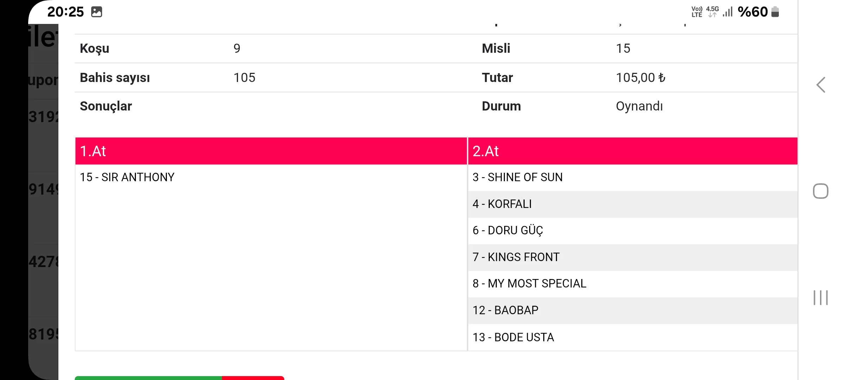
Task: Tap the 4.5G network data icon
Action: click(712, 12)
